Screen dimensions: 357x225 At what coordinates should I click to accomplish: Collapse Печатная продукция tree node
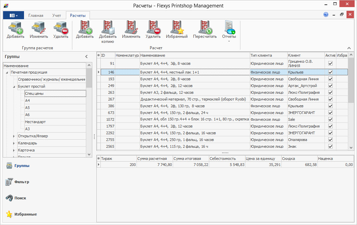point(7,73)
